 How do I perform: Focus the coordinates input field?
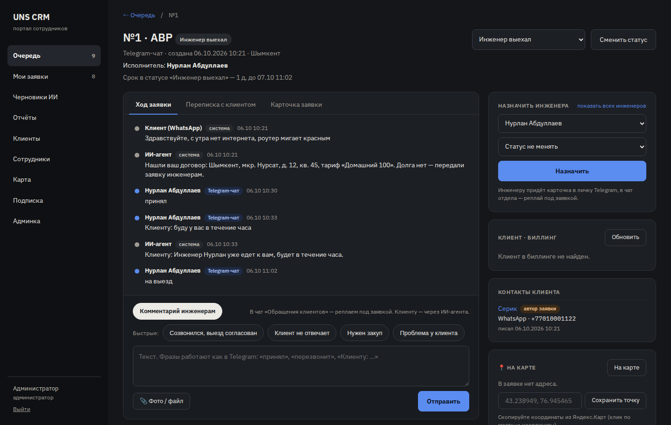(x=540, y=401)
